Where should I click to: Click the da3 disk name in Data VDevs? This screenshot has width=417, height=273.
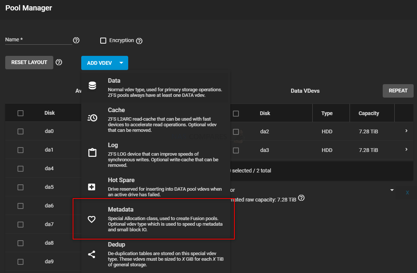(x=265, y=150)
